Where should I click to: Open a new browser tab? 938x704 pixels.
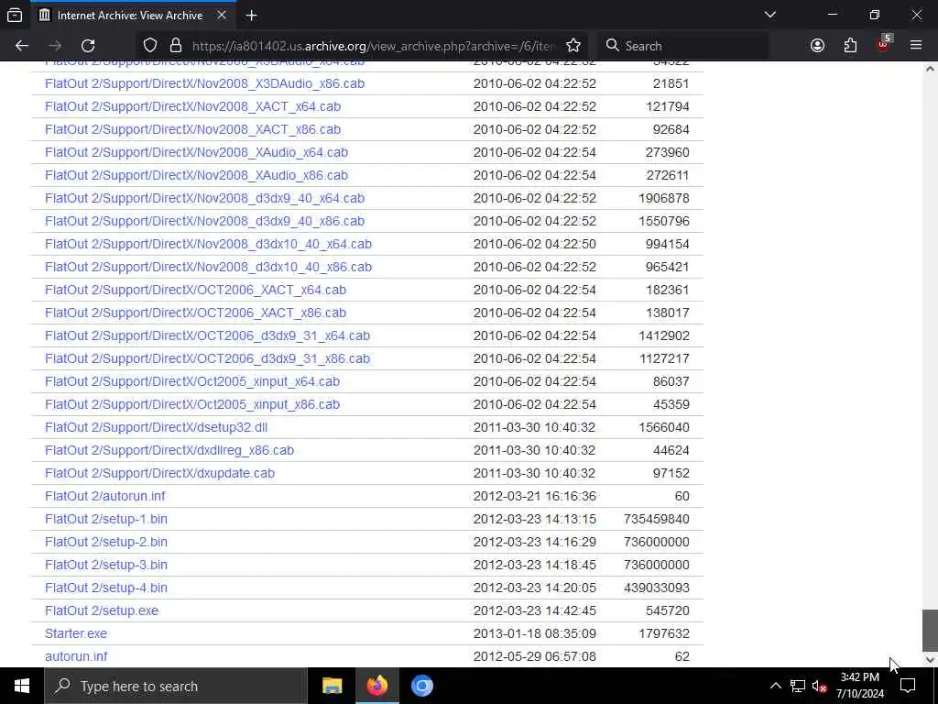(x=251, y=16)
